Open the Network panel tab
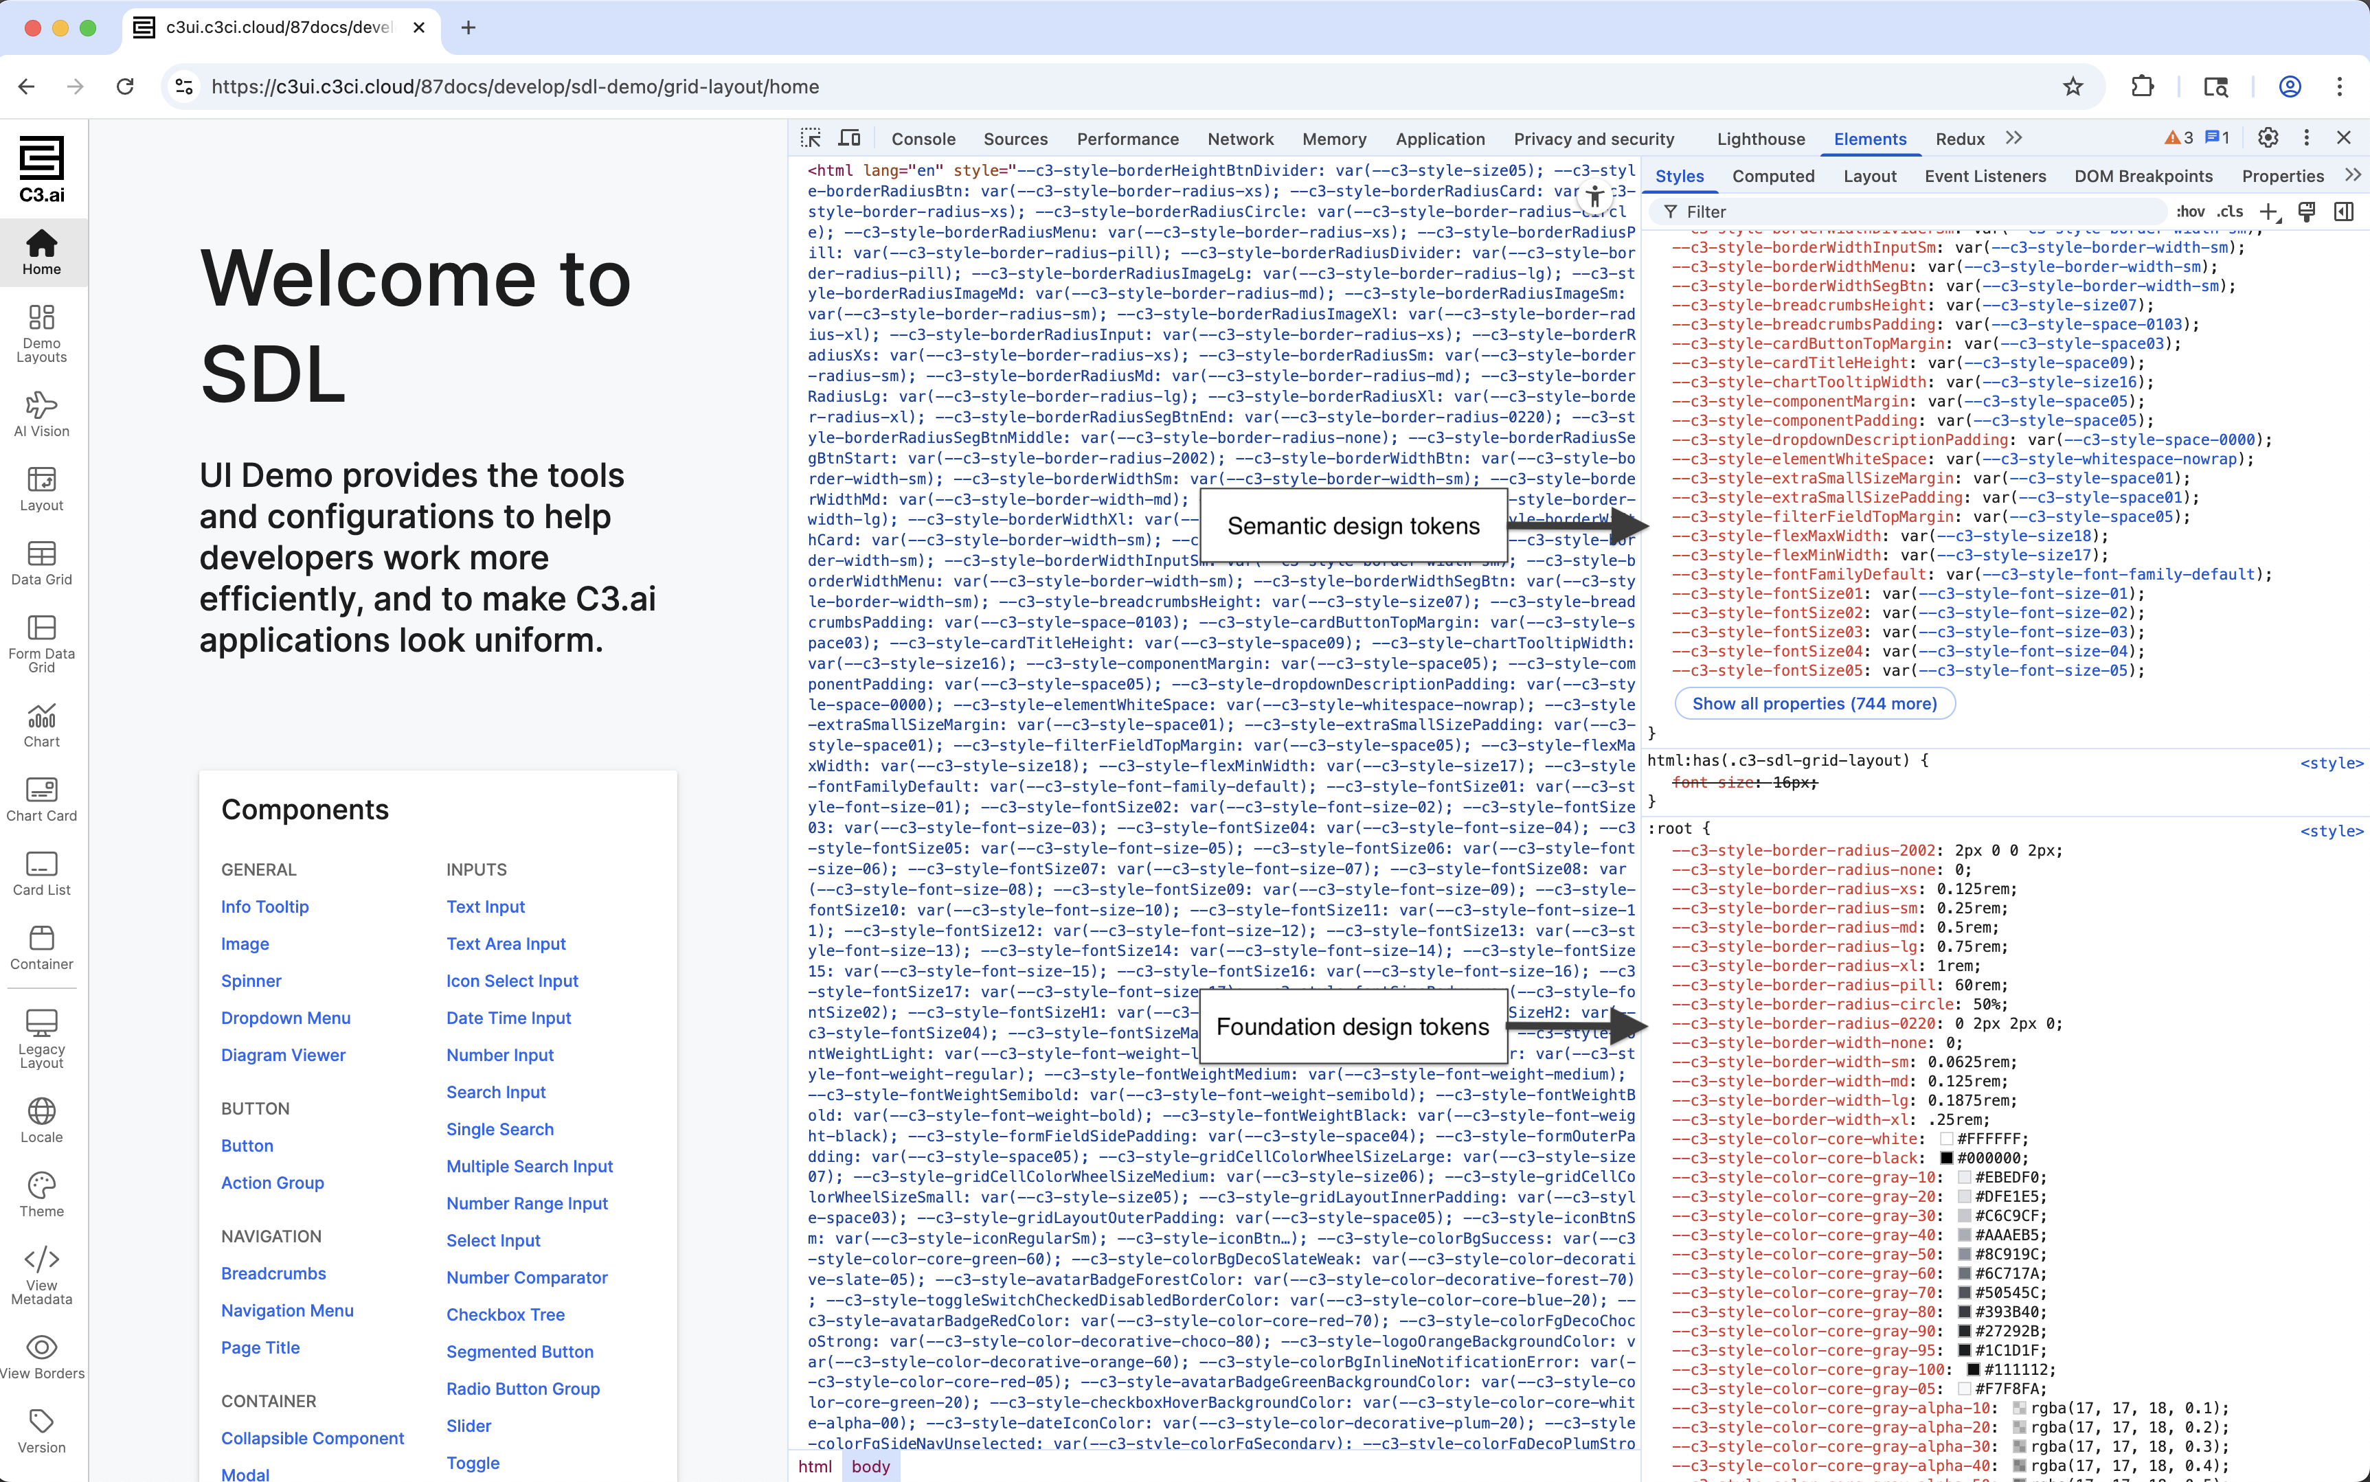Screen dimensions: 2370x1482 [x=1240, y=139]
